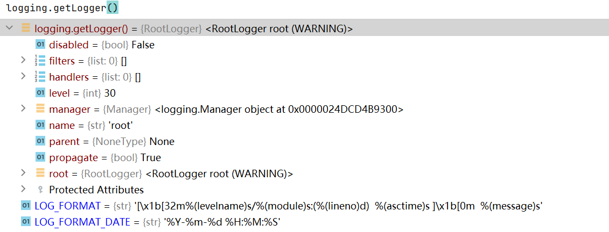Click the manager object icon

40,109
